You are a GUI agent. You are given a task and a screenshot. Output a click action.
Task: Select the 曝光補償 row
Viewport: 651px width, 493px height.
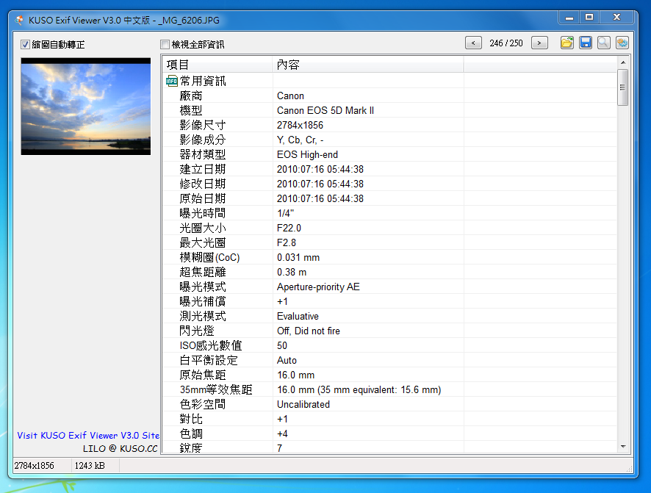pyautogui.click(x=389, y=302)
